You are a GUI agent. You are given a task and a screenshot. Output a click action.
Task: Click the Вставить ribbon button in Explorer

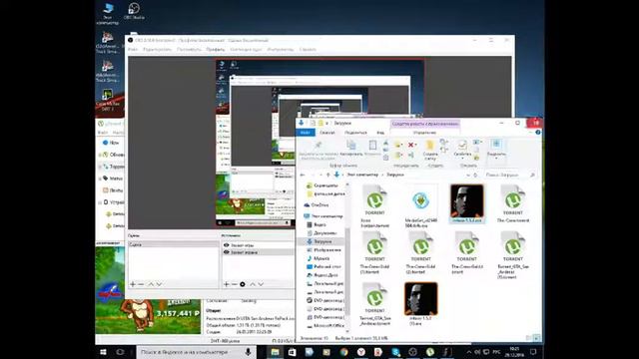372,149
